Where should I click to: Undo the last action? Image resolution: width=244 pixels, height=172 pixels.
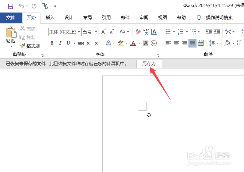coord(21,6)
